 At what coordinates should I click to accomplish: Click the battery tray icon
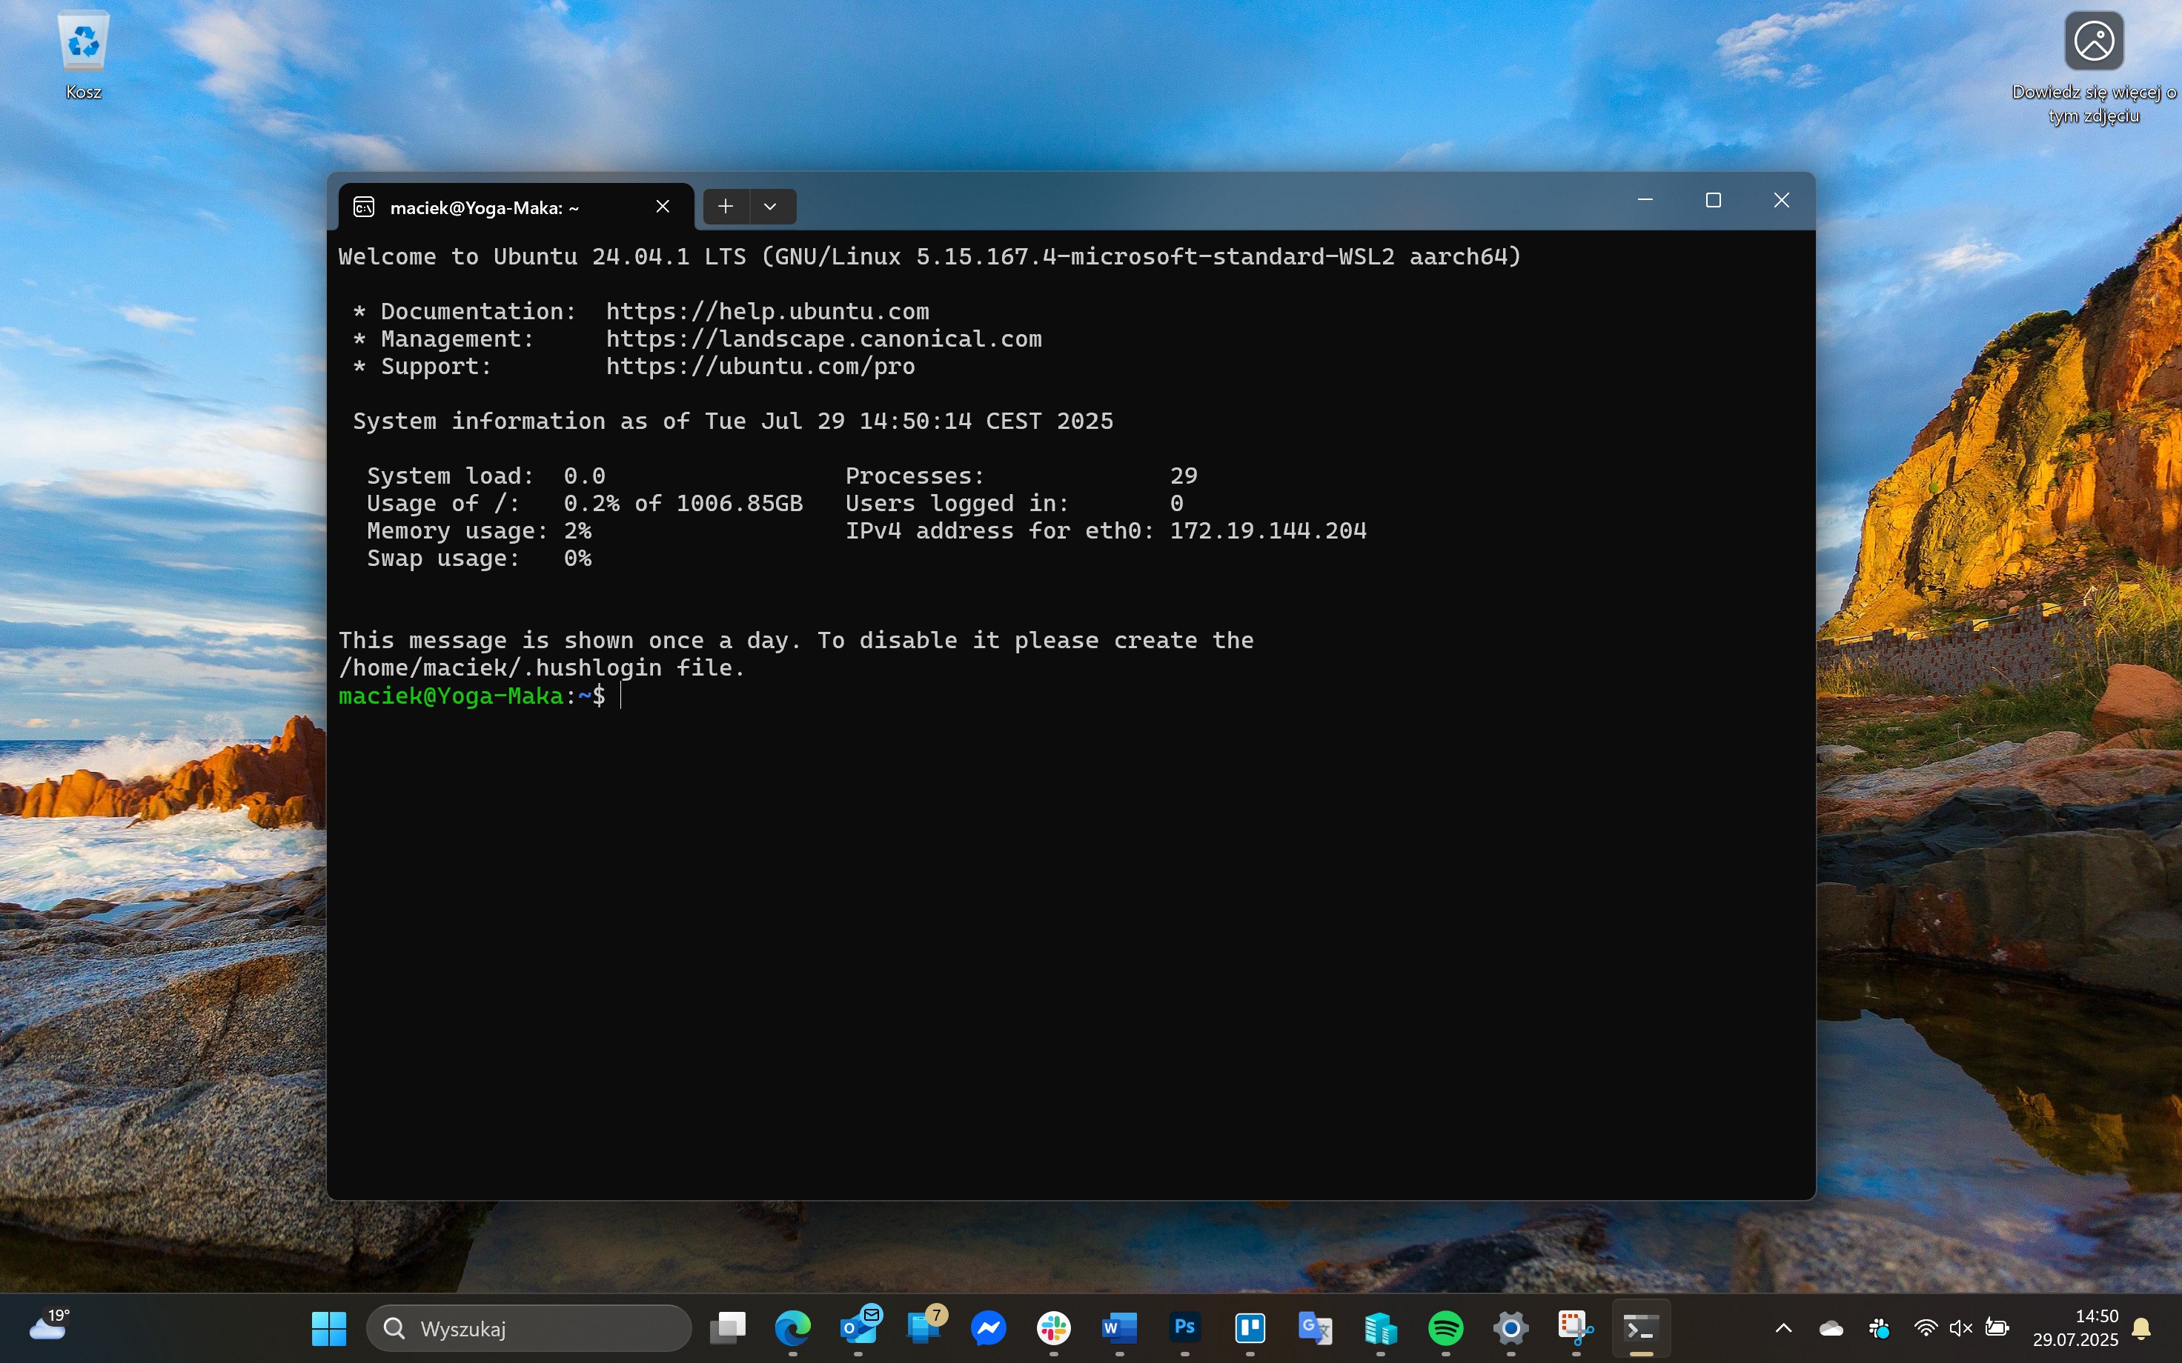pyautogui.click(x=1997, y=1328)
